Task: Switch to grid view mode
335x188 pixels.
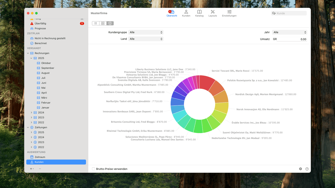Action: pos(103,23)
